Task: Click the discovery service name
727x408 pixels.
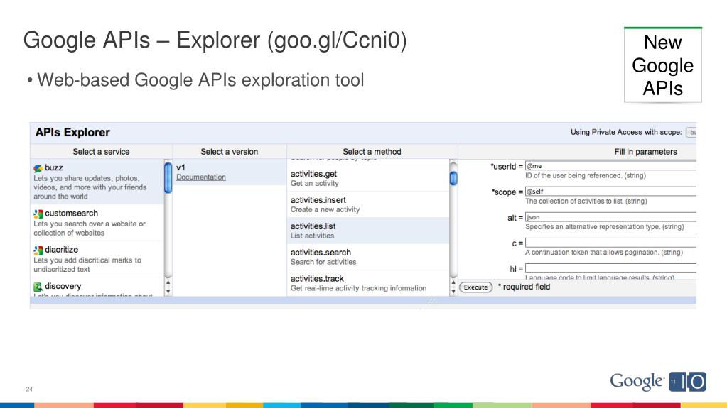Action: [63, 286]
